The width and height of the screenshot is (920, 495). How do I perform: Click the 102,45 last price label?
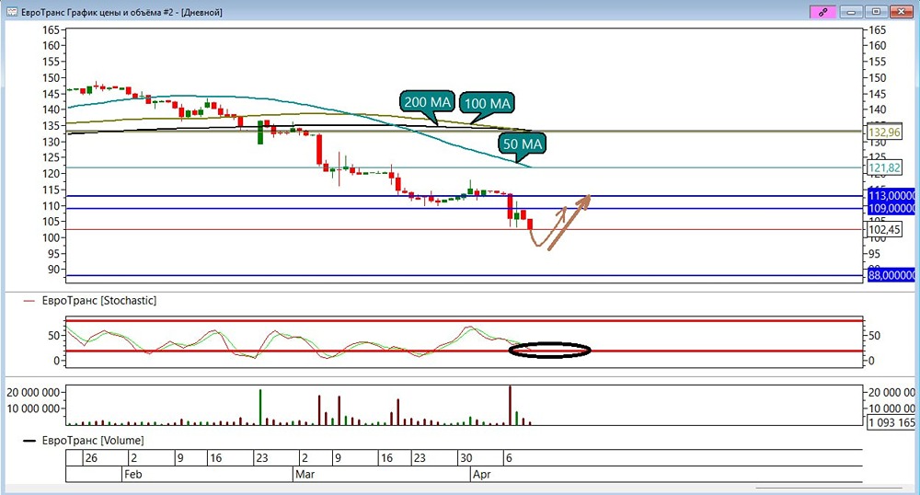tap(884, 229)
